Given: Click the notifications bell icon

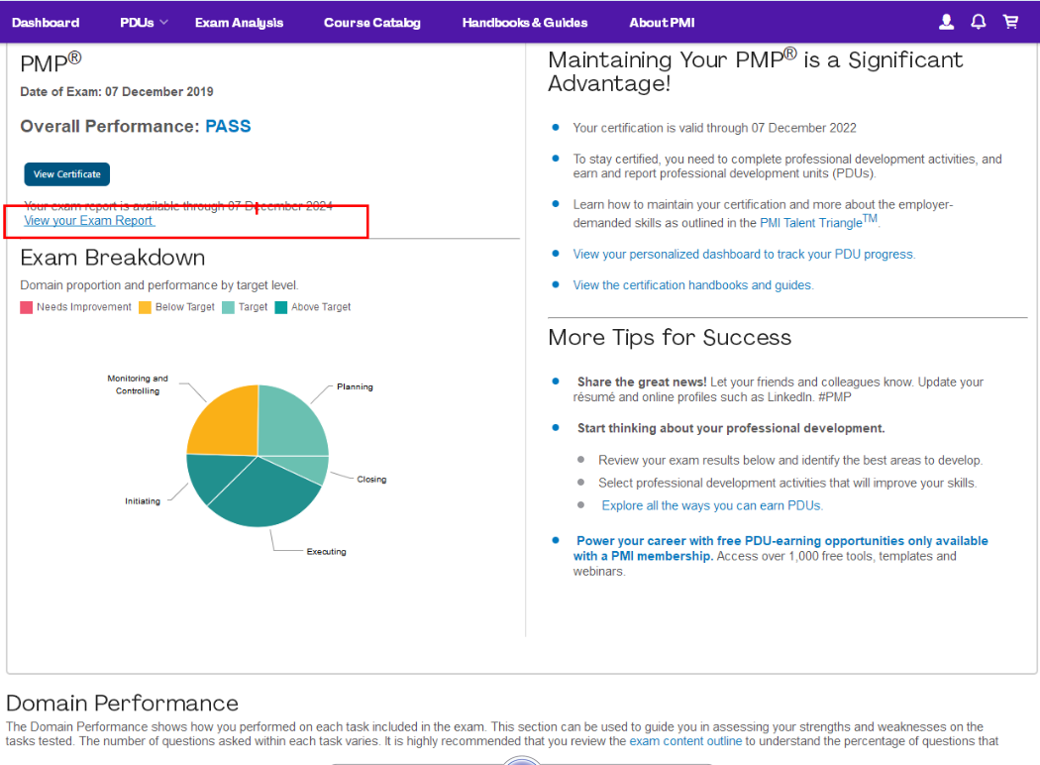Looking at the screenshot, I should point(979,22).
